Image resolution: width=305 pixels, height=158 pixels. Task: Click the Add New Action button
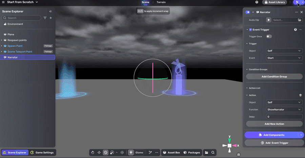click(x=274, y=124)
